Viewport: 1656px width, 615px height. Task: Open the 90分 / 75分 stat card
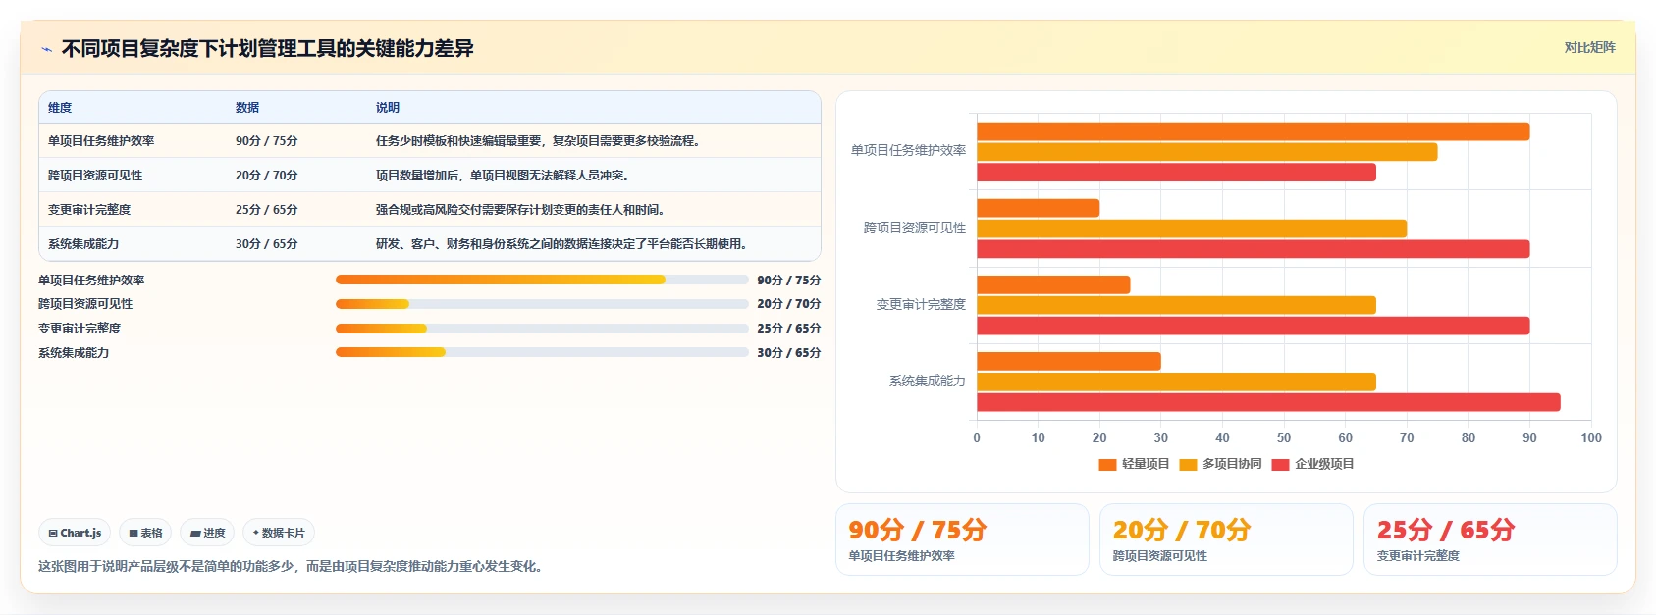(962, 539)
